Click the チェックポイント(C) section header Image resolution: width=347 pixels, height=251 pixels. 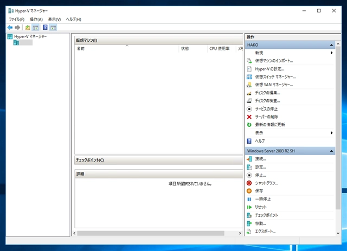(159, 160)
